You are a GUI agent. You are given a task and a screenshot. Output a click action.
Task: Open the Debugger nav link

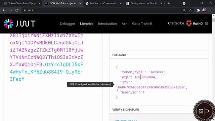[x=68, y=24]
